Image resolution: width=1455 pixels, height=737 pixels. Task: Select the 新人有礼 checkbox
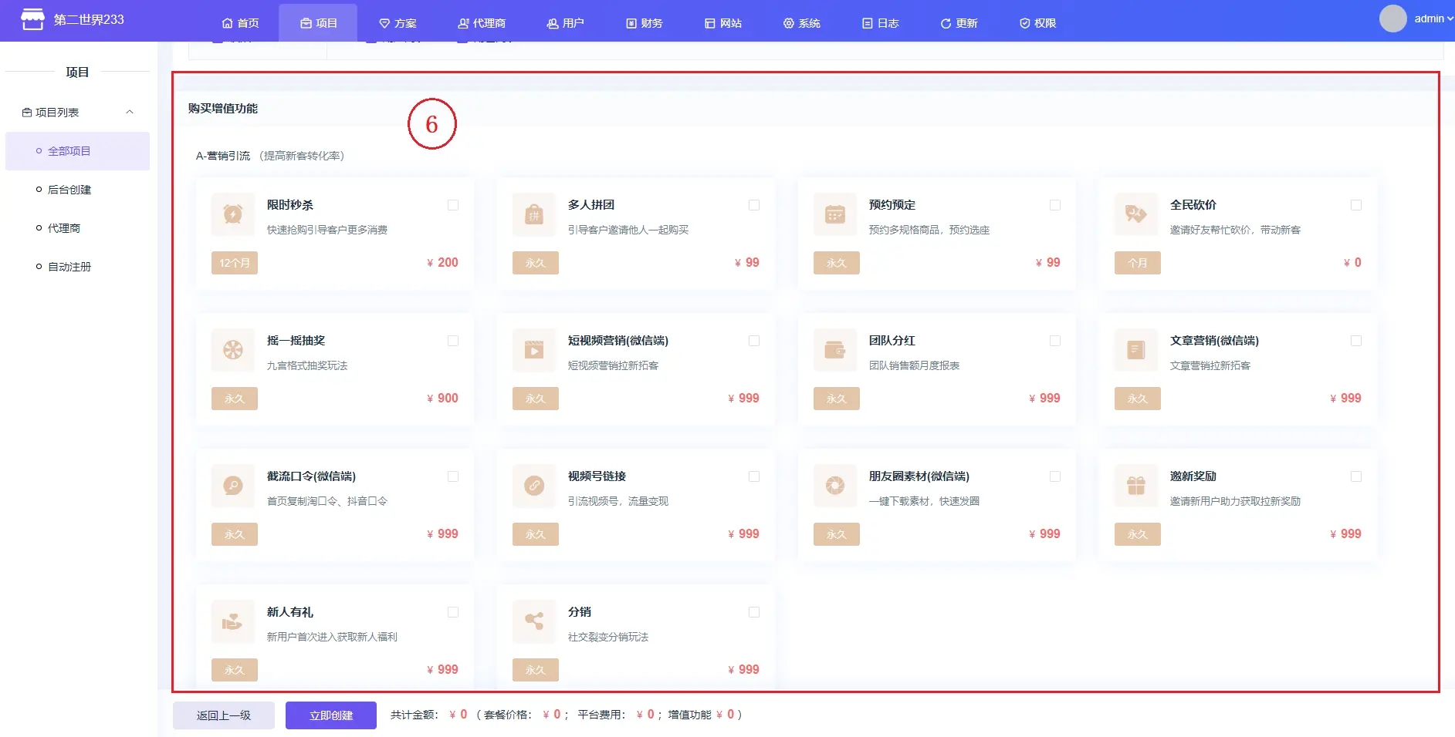(x=453, y=612)
